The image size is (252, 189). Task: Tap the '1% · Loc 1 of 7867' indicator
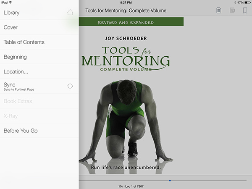pyautogui.click(x=131, y=186)
